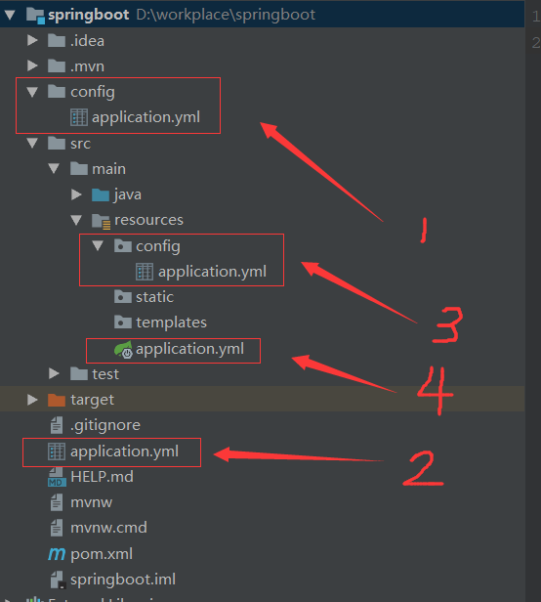Image resolution: width=541 pixels, height=602 pixels.
Task: Collapse the src folder arrow
Action: click(32, 144)
